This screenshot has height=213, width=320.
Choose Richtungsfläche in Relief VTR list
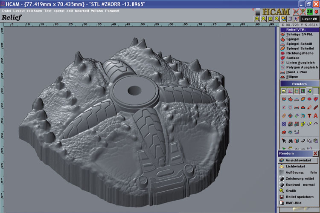(299, 53)
